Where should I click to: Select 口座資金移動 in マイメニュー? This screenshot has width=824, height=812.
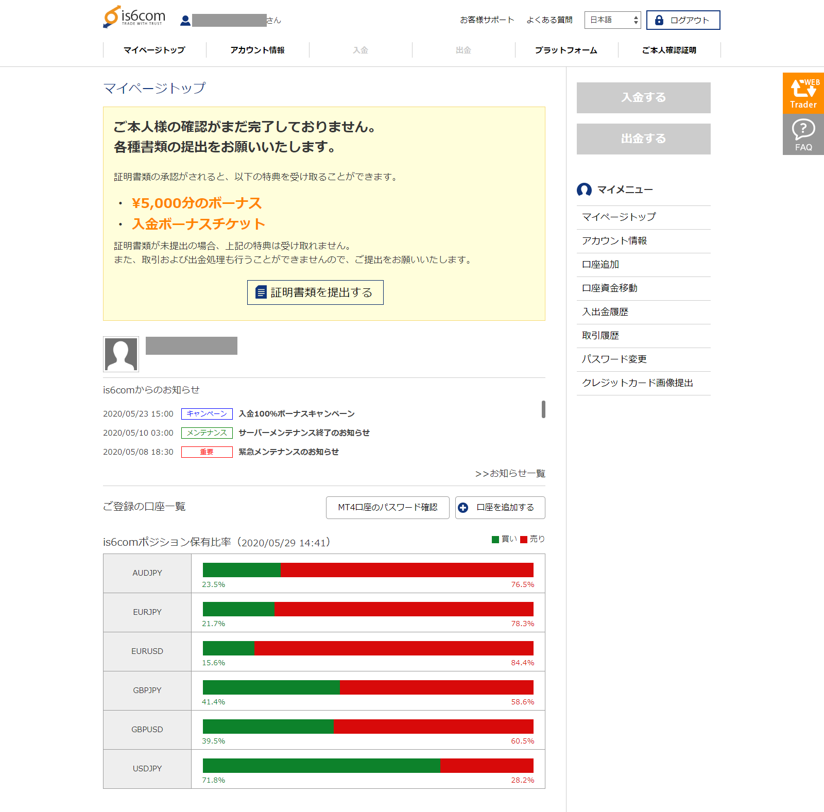[x=610, y=288]
